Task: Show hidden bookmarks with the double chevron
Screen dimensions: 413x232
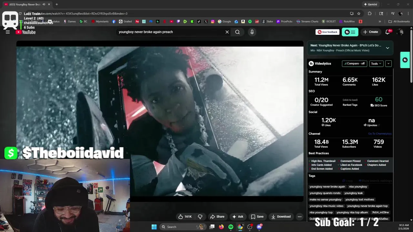Action: pos(380,22)
